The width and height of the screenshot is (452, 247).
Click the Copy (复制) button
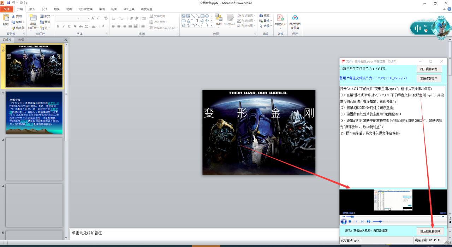(x=17, y=22)
